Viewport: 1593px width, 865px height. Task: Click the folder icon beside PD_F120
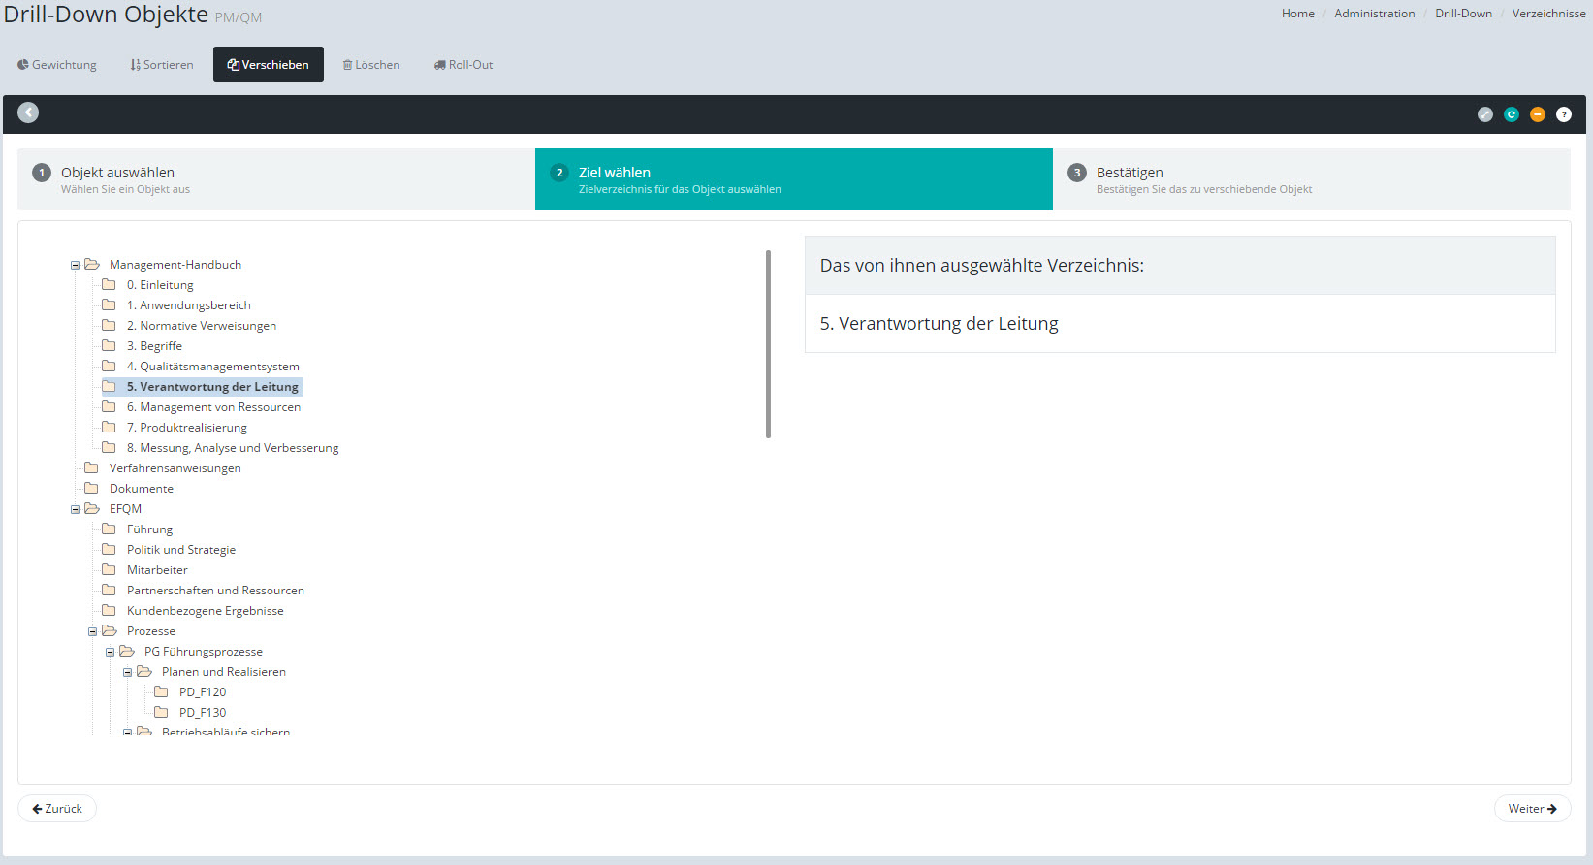(x=161, y=691)
